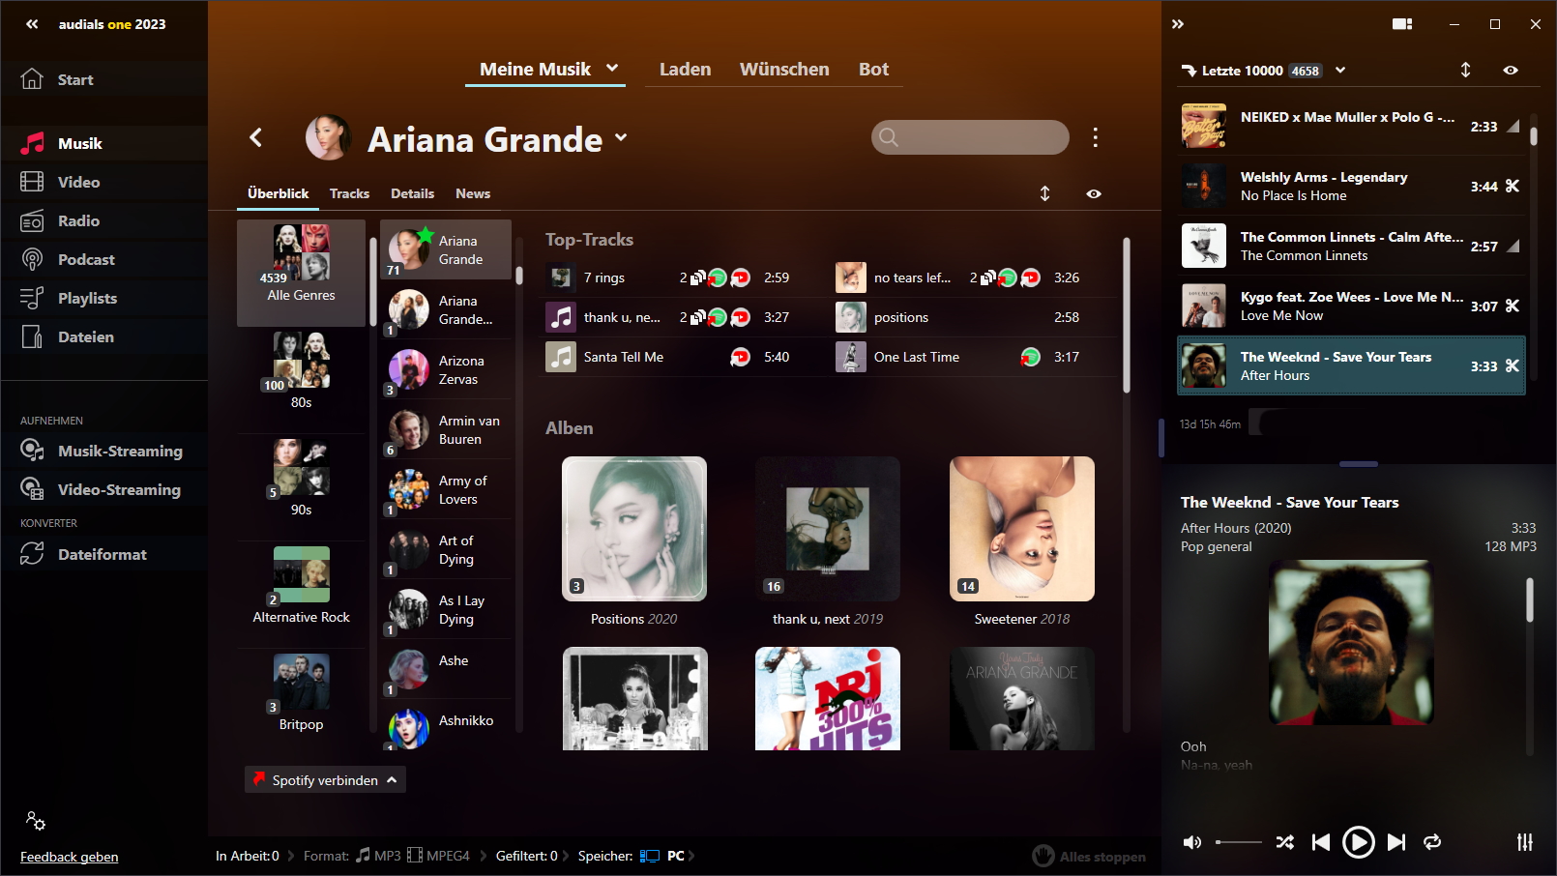Click Alles stoppen button
The height and width of the screenshot is (876, 1557).
[x=1089, y=856]
